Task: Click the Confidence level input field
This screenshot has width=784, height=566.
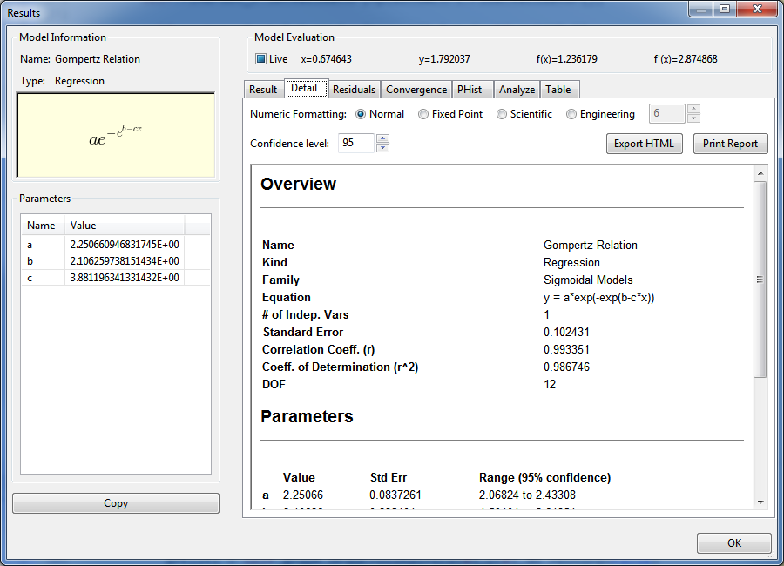Action: [356, 143]
